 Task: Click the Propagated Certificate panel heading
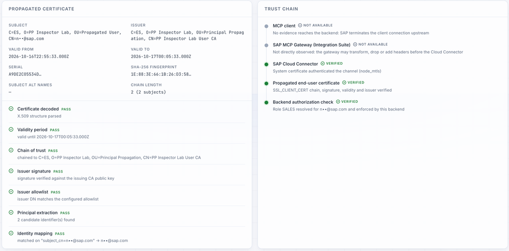(41, 9)
